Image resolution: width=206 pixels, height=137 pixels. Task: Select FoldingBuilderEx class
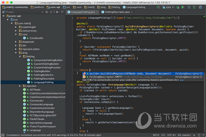pos(40,75)
